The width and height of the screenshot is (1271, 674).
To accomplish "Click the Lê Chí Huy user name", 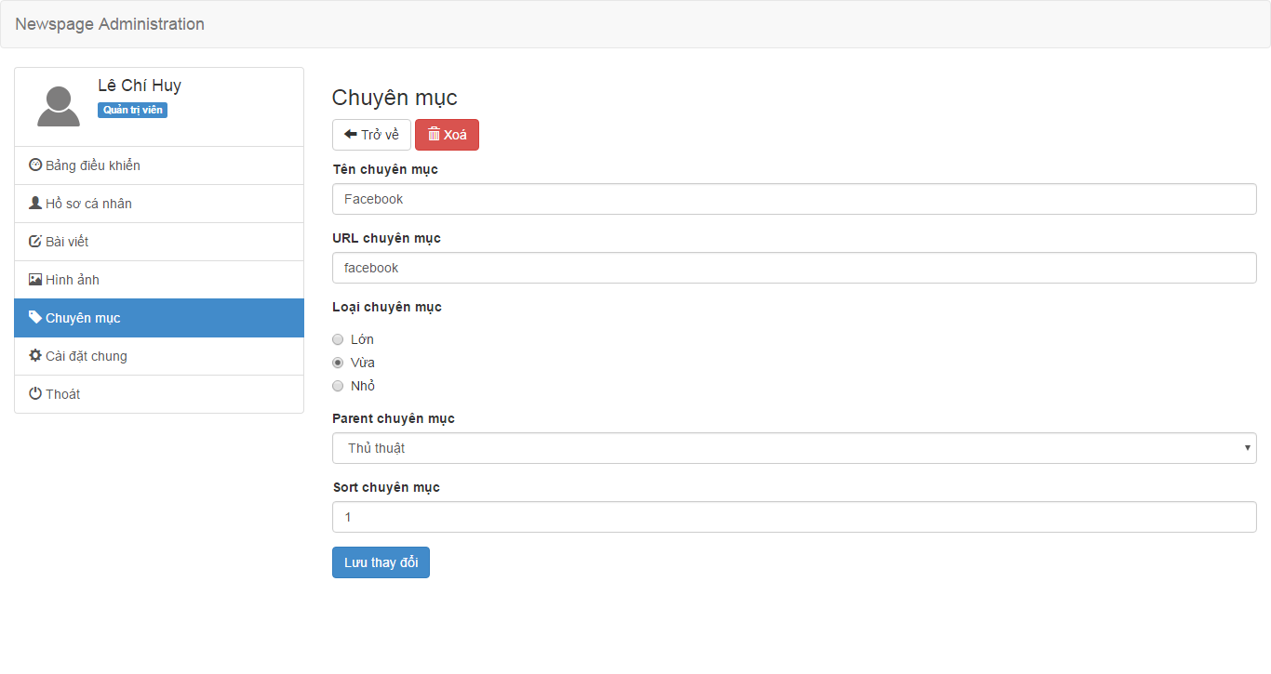I will click(140, 86).
